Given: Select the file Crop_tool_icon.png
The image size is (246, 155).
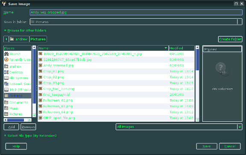Looking at the screenshot, I should pos(117,89).
